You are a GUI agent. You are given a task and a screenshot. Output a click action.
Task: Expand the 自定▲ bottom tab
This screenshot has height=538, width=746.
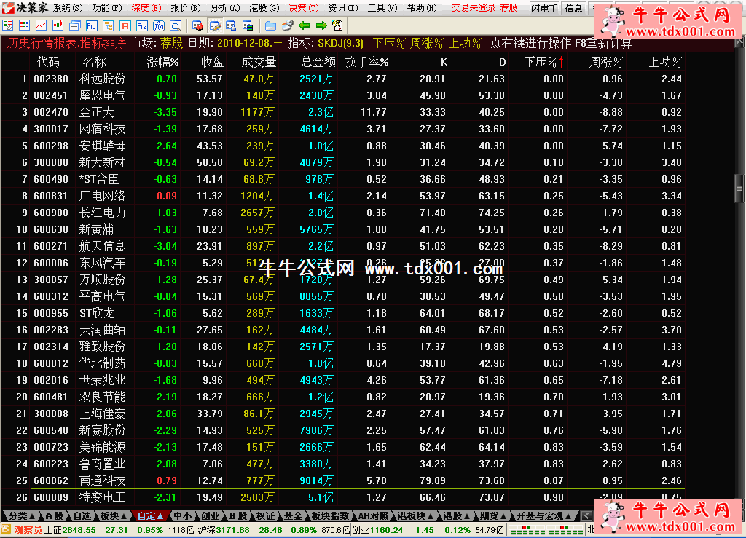point(150,516)
